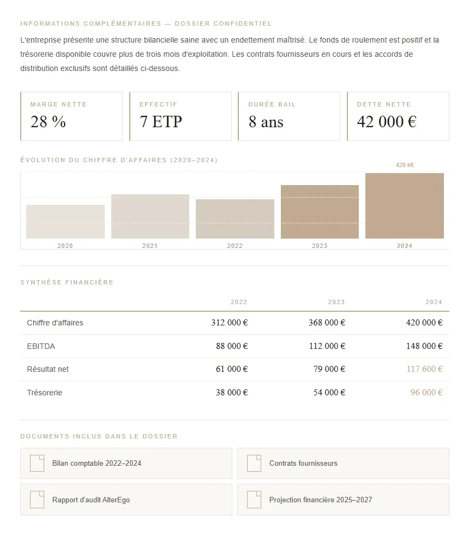Select the Effectif 7 ETP card
Viewport: 469px width, 534px height.
pos(181,116)
